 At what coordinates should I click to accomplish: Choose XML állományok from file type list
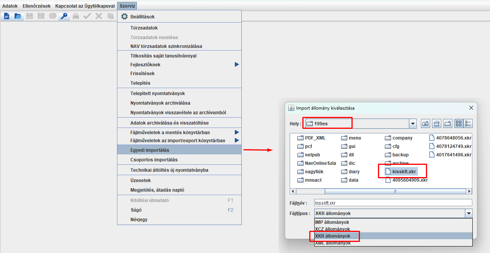point(393,243)
